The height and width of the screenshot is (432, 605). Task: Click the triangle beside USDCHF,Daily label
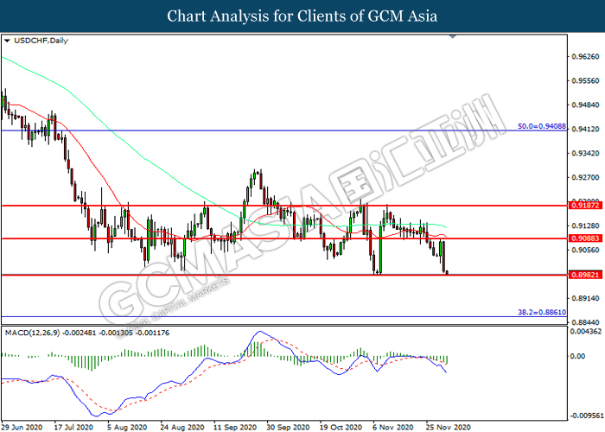tap(8, 40)
